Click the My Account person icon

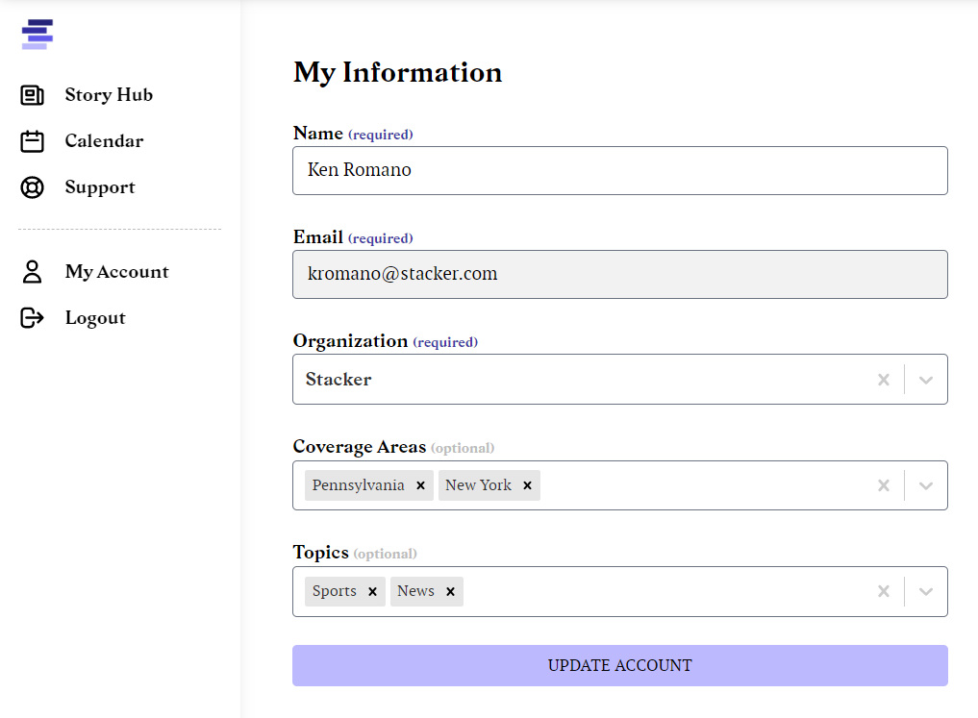point(33,272)
